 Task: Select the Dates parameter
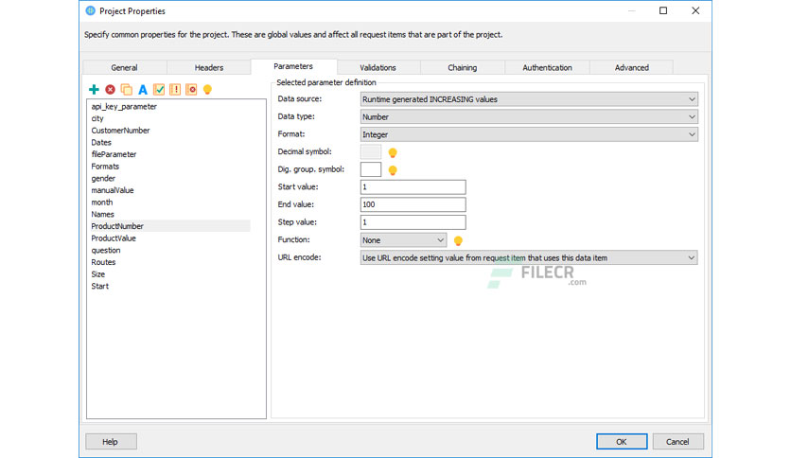pyautogui.click(x=101, y=142)
